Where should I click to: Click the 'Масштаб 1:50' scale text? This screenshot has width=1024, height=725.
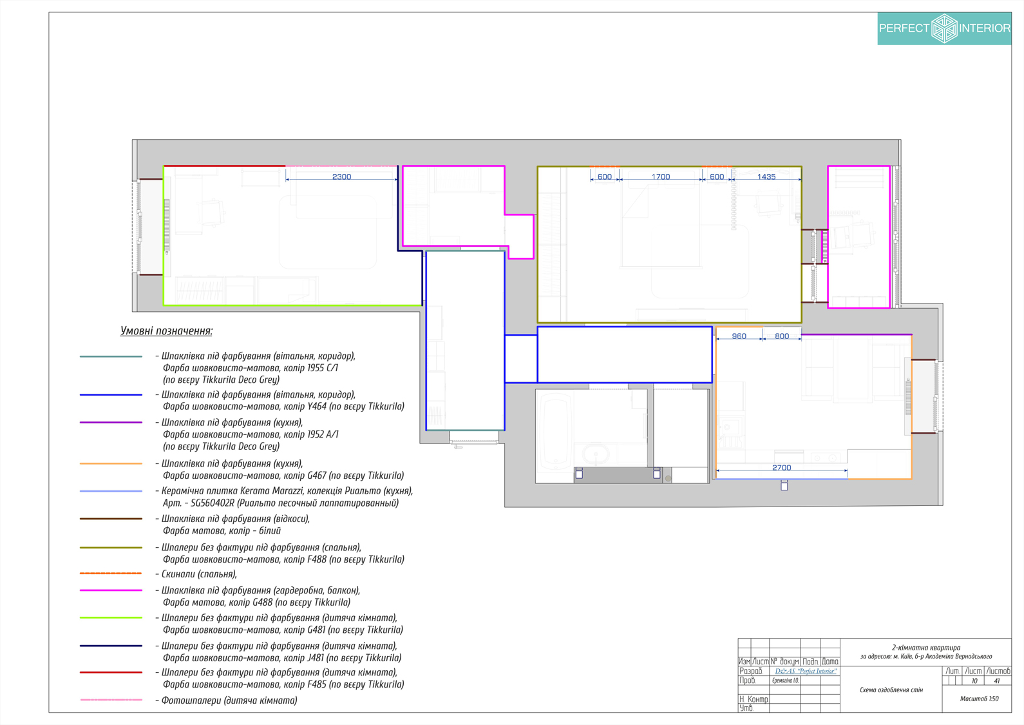(x=979, y=699)
